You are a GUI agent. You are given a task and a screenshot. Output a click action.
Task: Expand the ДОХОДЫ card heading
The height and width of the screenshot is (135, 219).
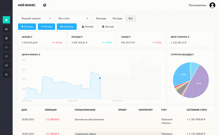27,37
